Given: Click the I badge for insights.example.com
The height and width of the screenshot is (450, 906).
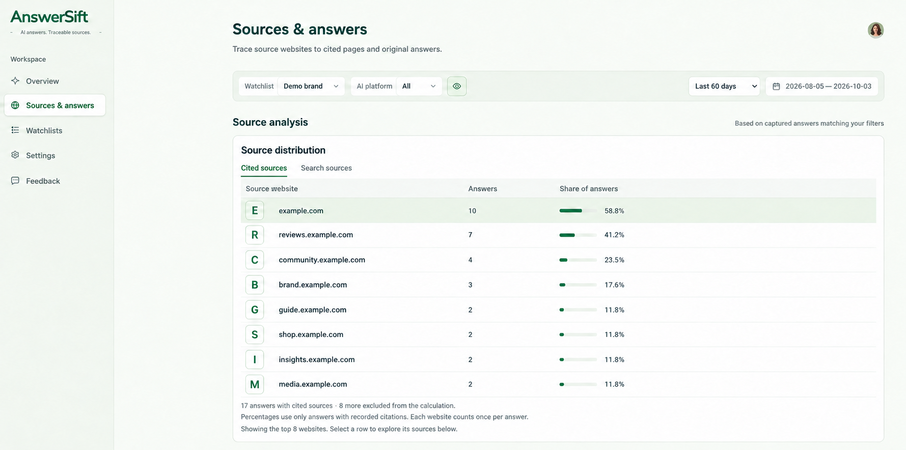Looking at the screenshot, I should [255, 359].
